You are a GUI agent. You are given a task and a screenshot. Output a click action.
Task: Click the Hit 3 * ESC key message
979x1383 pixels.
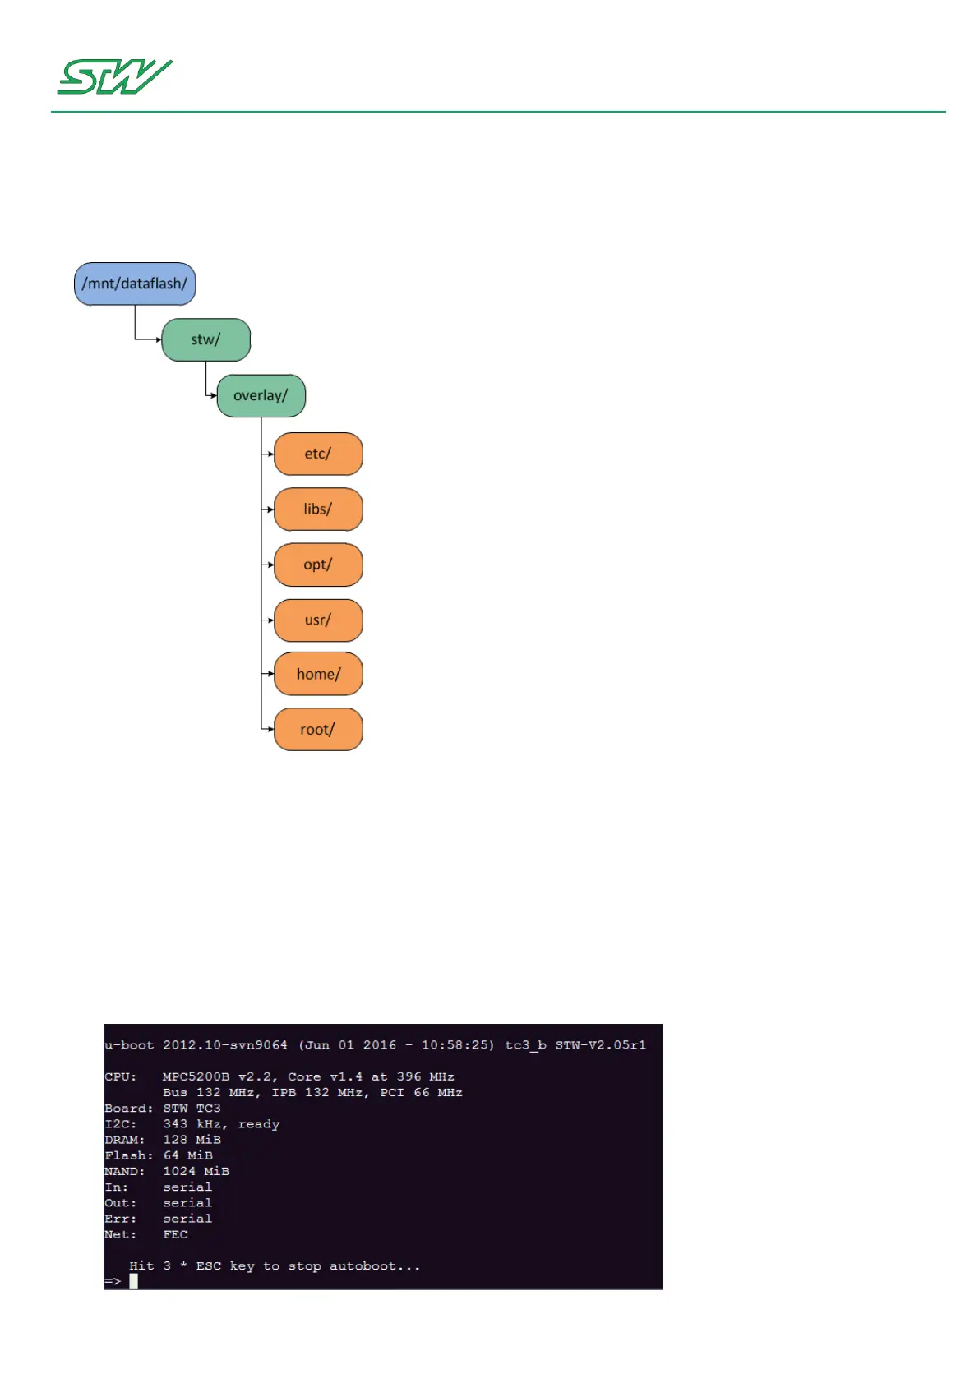coord(275,1266)
